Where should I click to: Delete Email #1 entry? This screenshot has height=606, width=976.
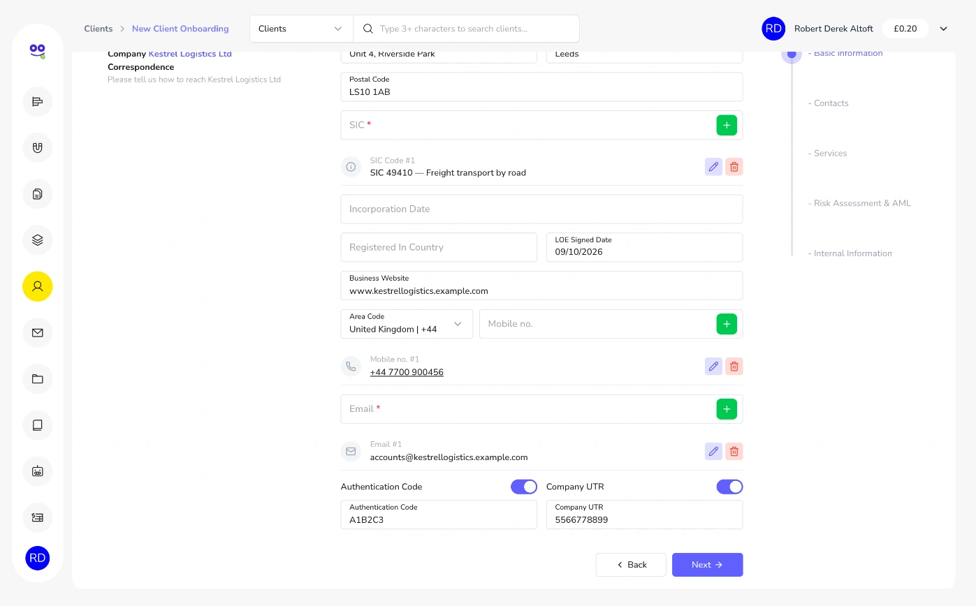point(734,452)
